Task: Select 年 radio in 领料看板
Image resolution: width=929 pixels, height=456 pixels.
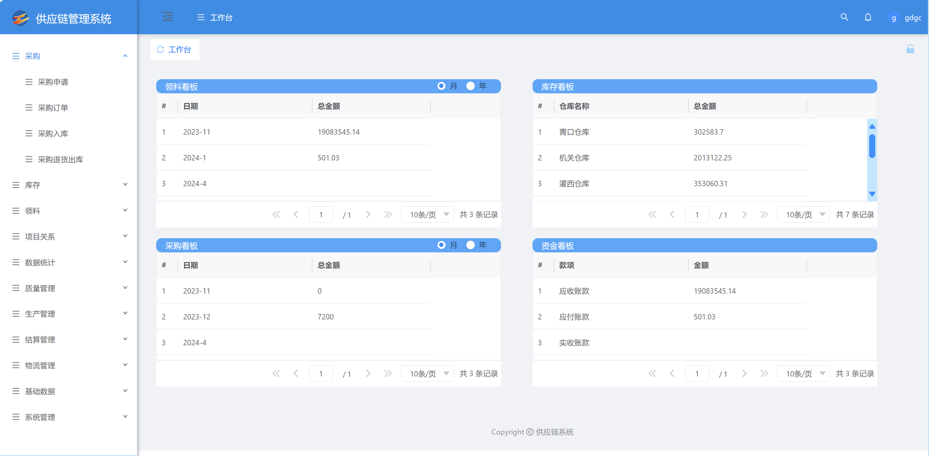Action: pos(470,86)
